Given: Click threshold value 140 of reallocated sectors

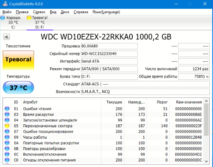Looking at the screenshot, I should (x=164, y=126).
